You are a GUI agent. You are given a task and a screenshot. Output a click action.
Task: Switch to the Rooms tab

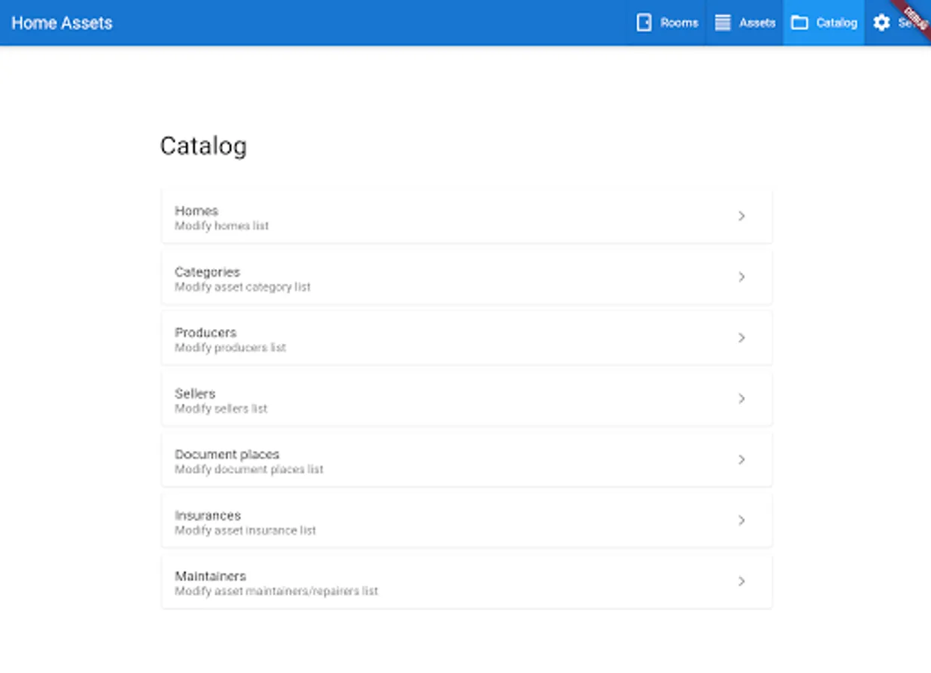(x=679, y=22)
